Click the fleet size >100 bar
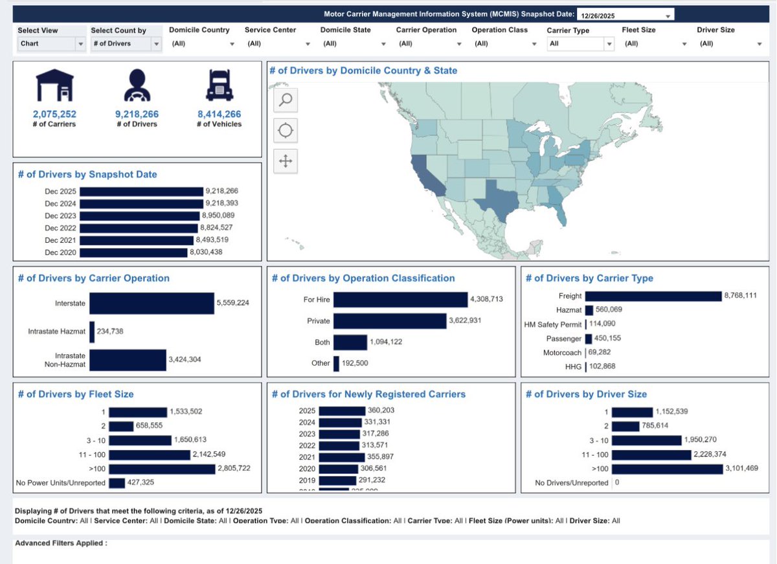Viewport: 777px width, 564px height. click(162, 469)
